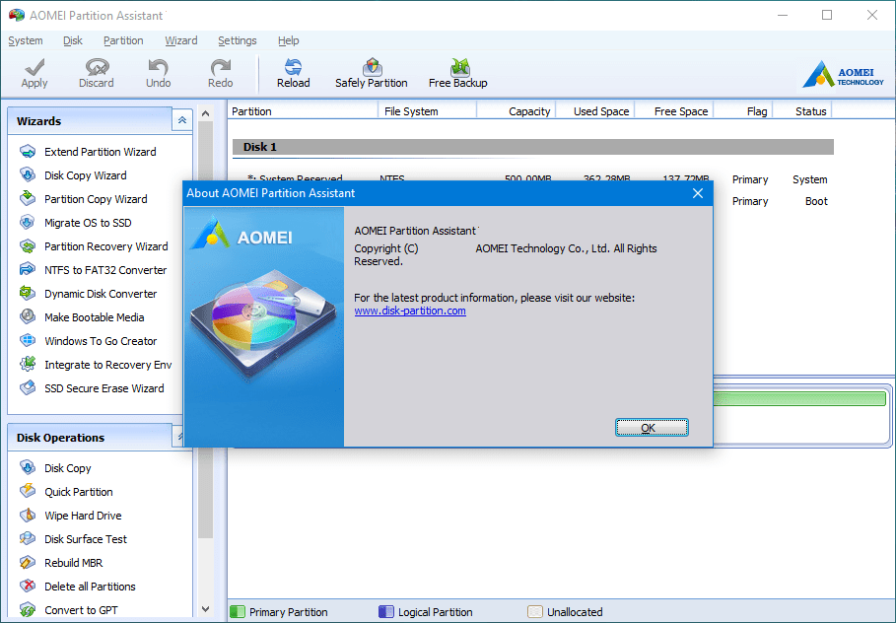Click the Primary Partition green legend swatch
Image resolution: width=896 pixels, height=623 pixels.
pos(238,612)
